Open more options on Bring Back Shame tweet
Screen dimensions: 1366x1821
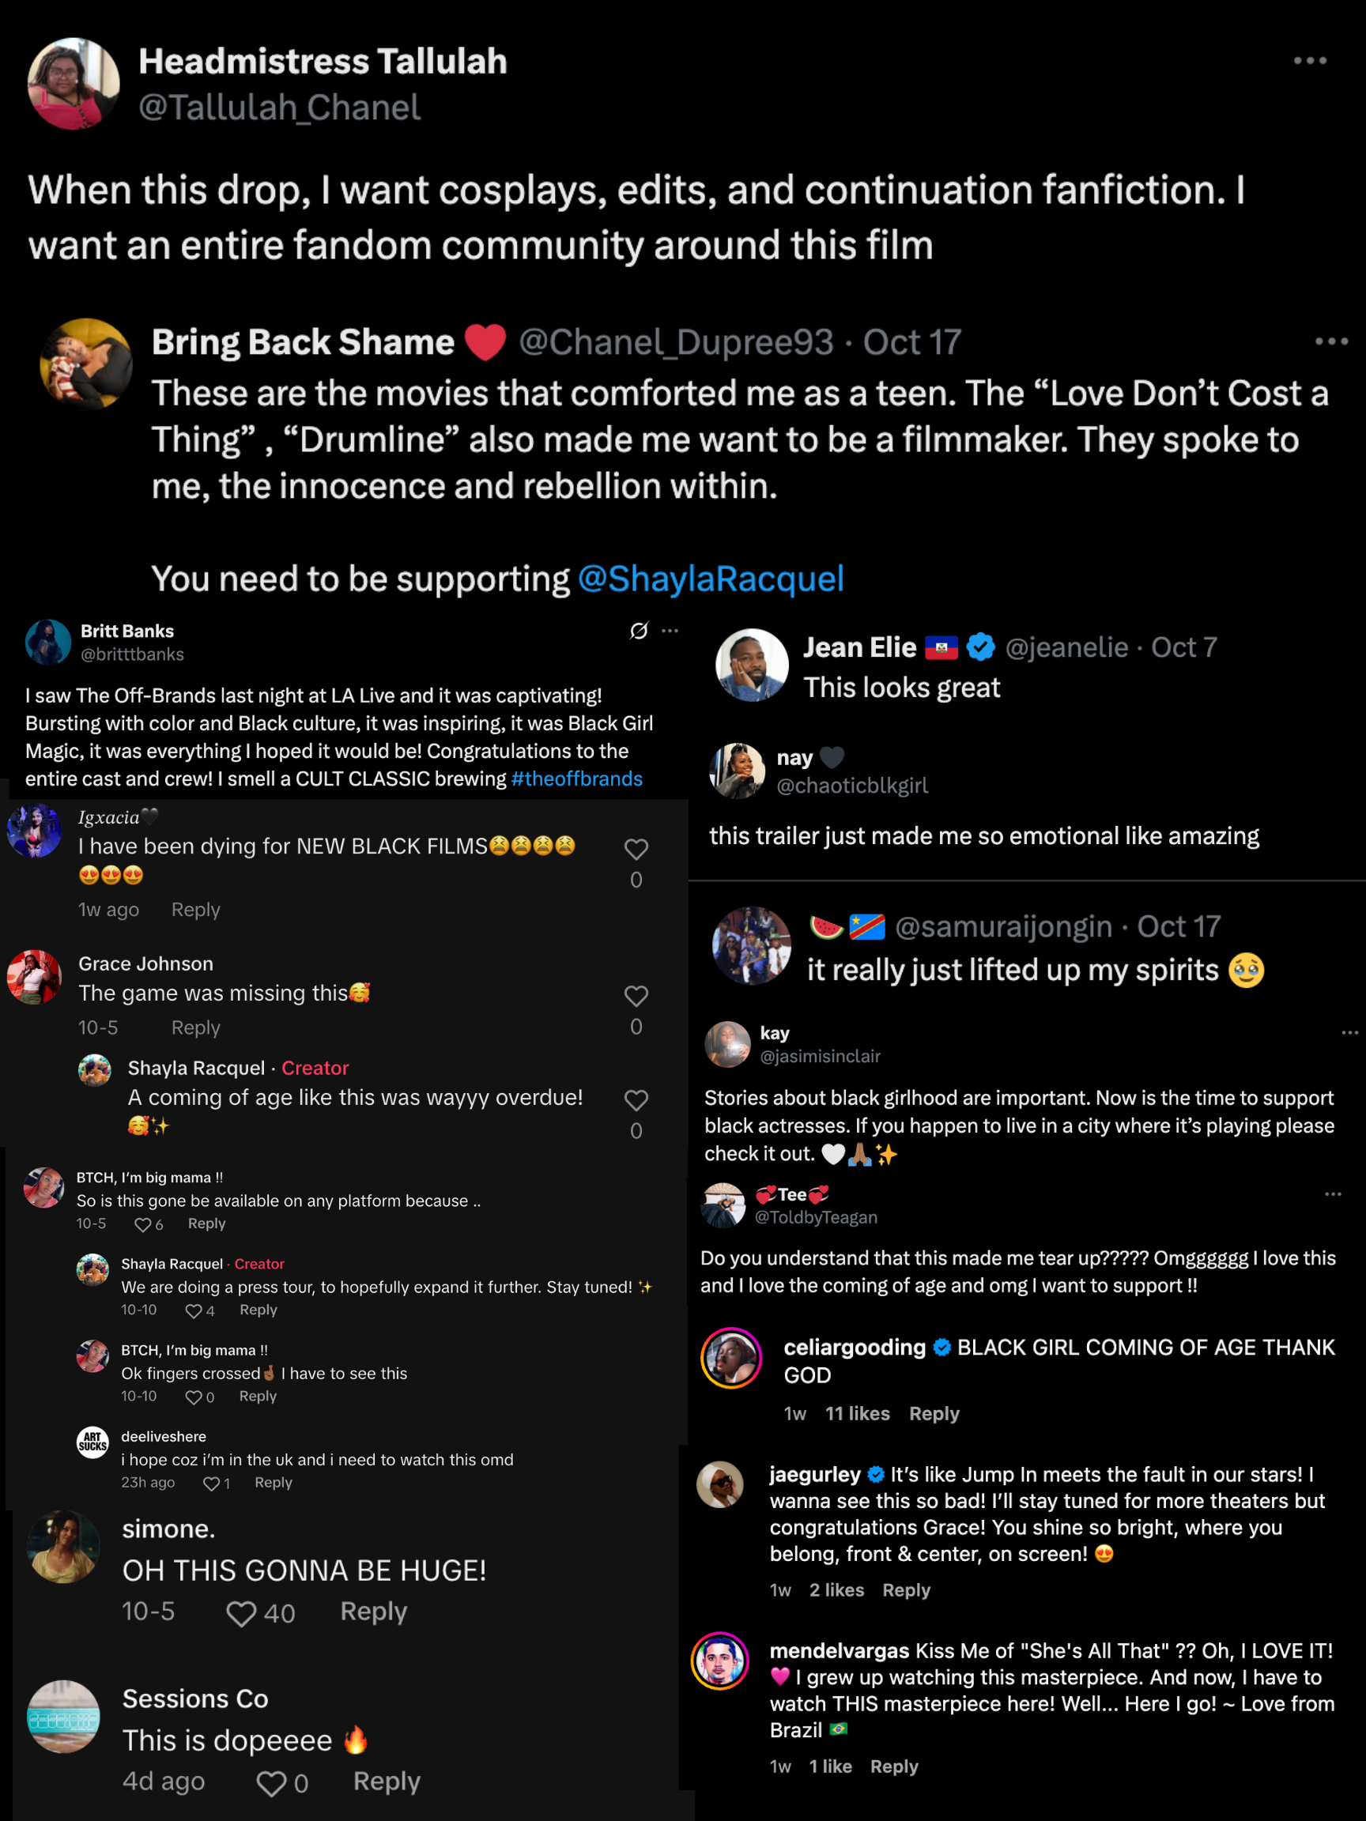pos(1330,341)
